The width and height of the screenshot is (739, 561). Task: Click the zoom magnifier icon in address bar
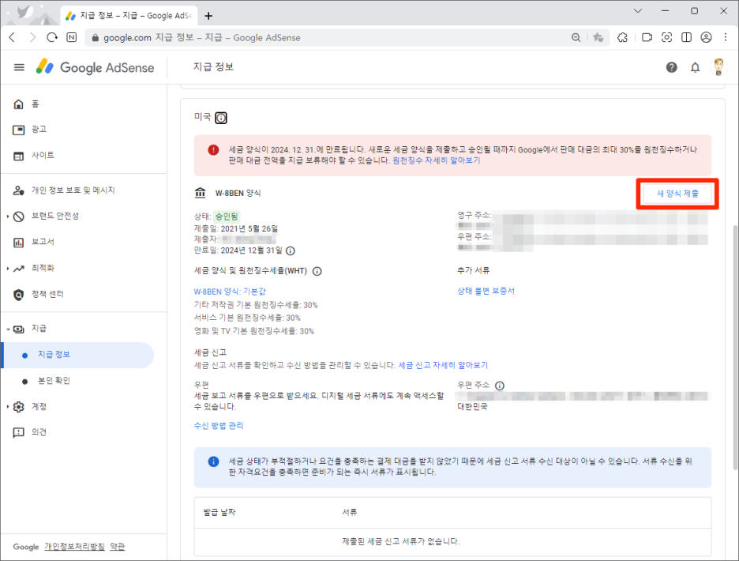576,37
